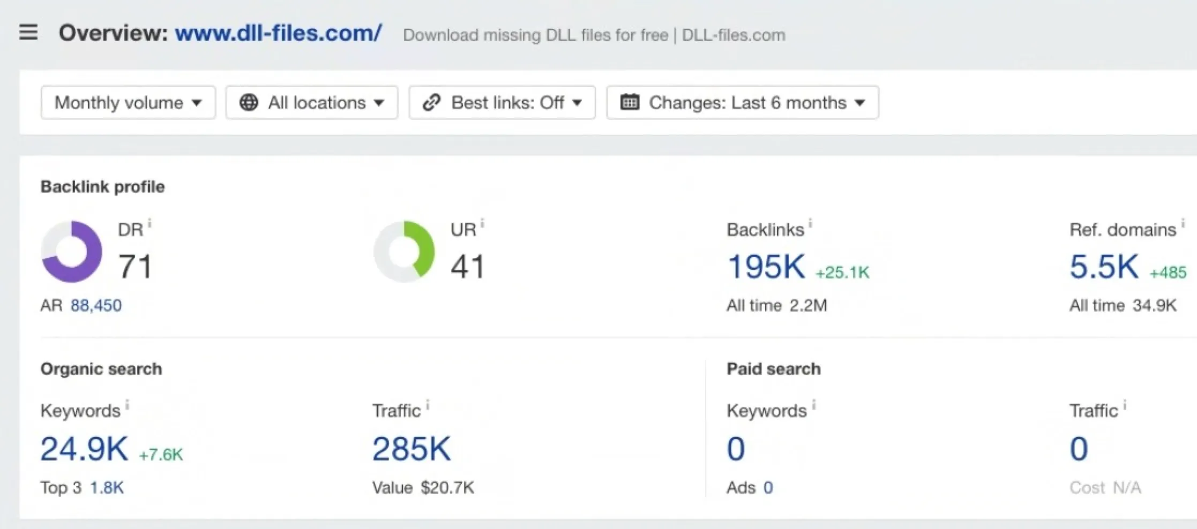
Task: Click the +485 ref. domains change
Action: pos(1168,273)
